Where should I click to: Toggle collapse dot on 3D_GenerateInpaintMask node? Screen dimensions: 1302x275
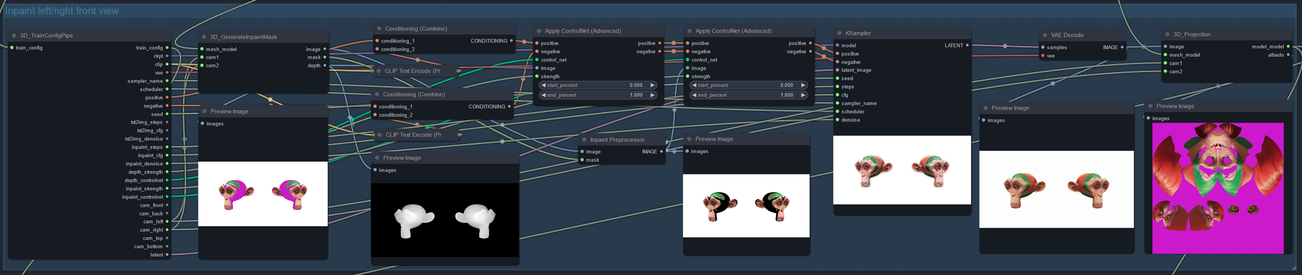click(204, 37)
